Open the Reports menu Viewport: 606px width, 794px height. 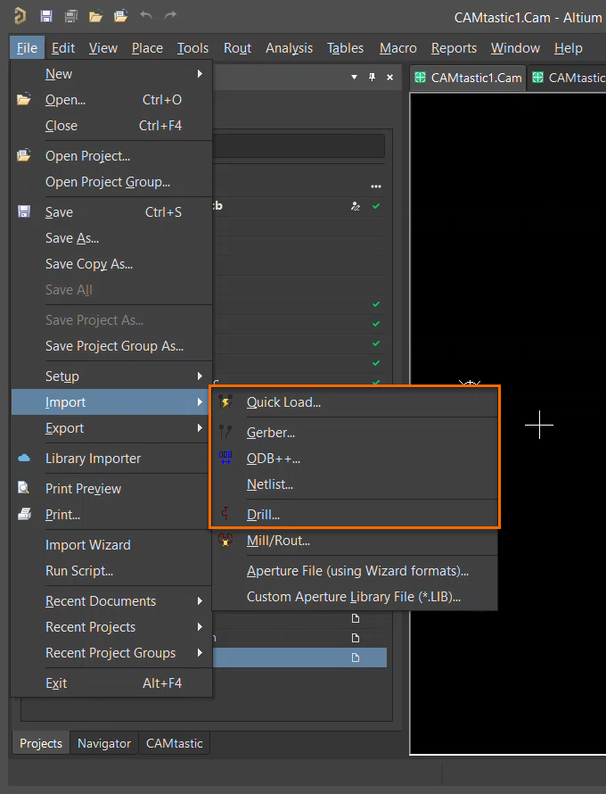[454, 48]
